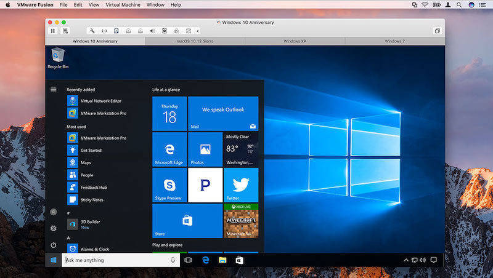Click the camera device icon in toolbar
Screen dimensions: 493x278
point(165,31)
